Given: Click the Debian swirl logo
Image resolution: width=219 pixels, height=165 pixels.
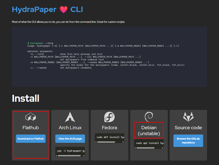Looking at the screenshot, I should 149,116.
